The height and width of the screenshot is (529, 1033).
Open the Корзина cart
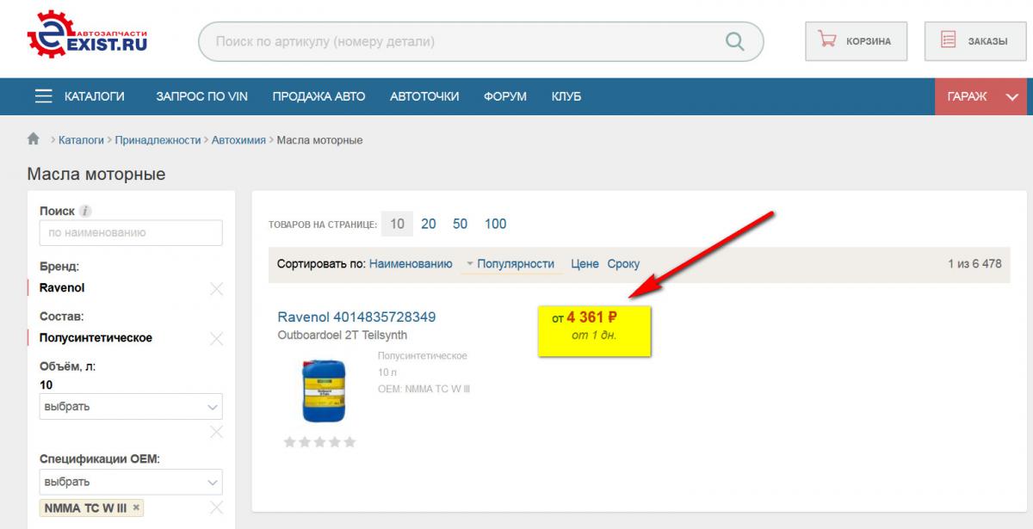coord(857,41)
